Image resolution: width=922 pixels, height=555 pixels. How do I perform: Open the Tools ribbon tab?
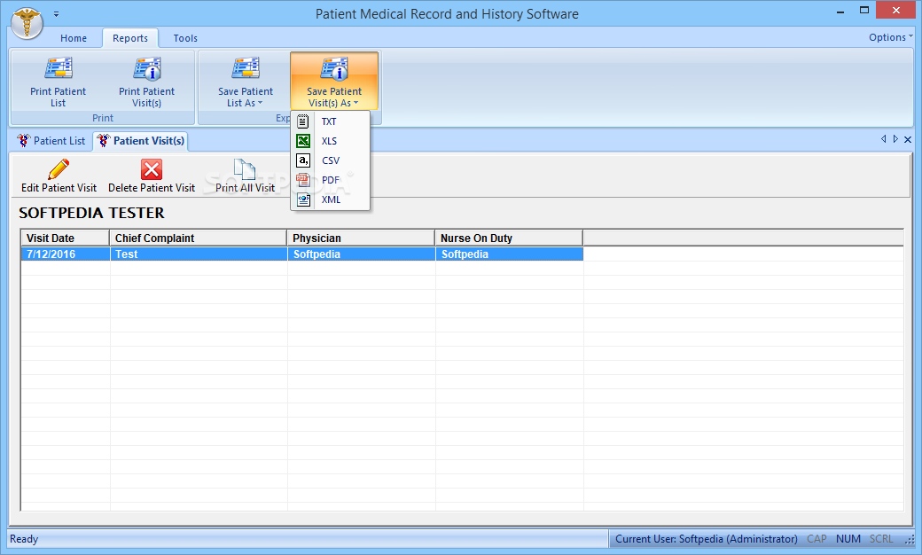tap(185, 38)
